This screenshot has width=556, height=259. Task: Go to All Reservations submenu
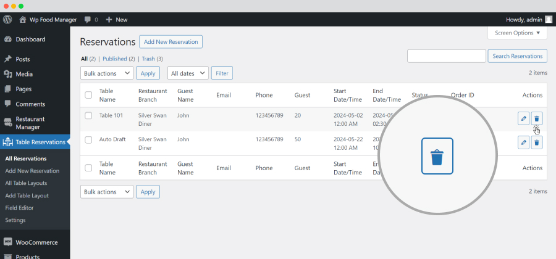click(x=26, y=158)
